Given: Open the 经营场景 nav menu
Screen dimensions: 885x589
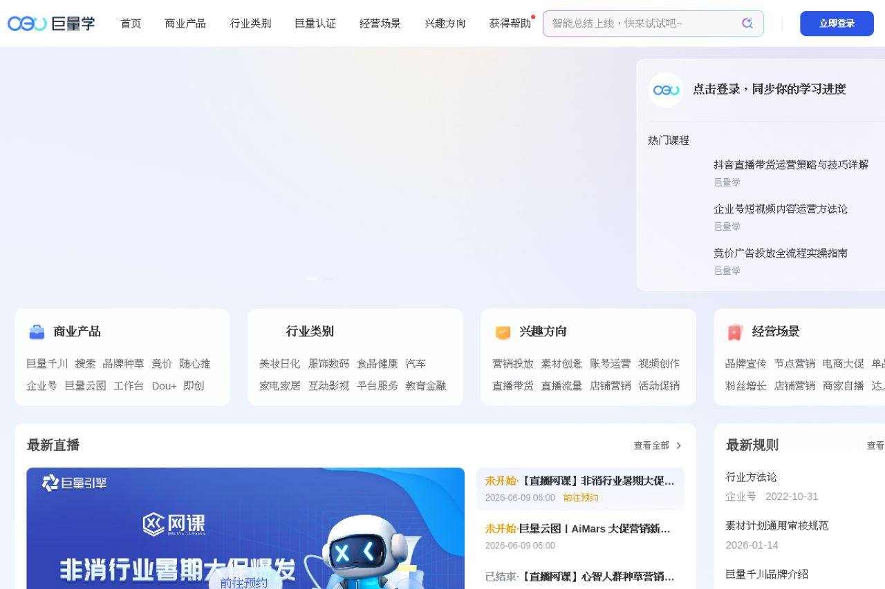Looking at the screenshot, I should 380,23.
